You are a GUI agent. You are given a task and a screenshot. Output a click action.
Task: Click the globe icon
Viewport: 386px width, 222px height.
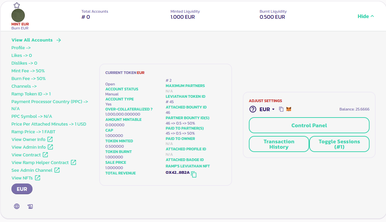[x=17, y=206]
